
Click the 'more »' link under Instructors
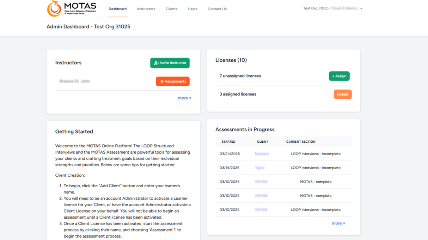pos(184,98)
